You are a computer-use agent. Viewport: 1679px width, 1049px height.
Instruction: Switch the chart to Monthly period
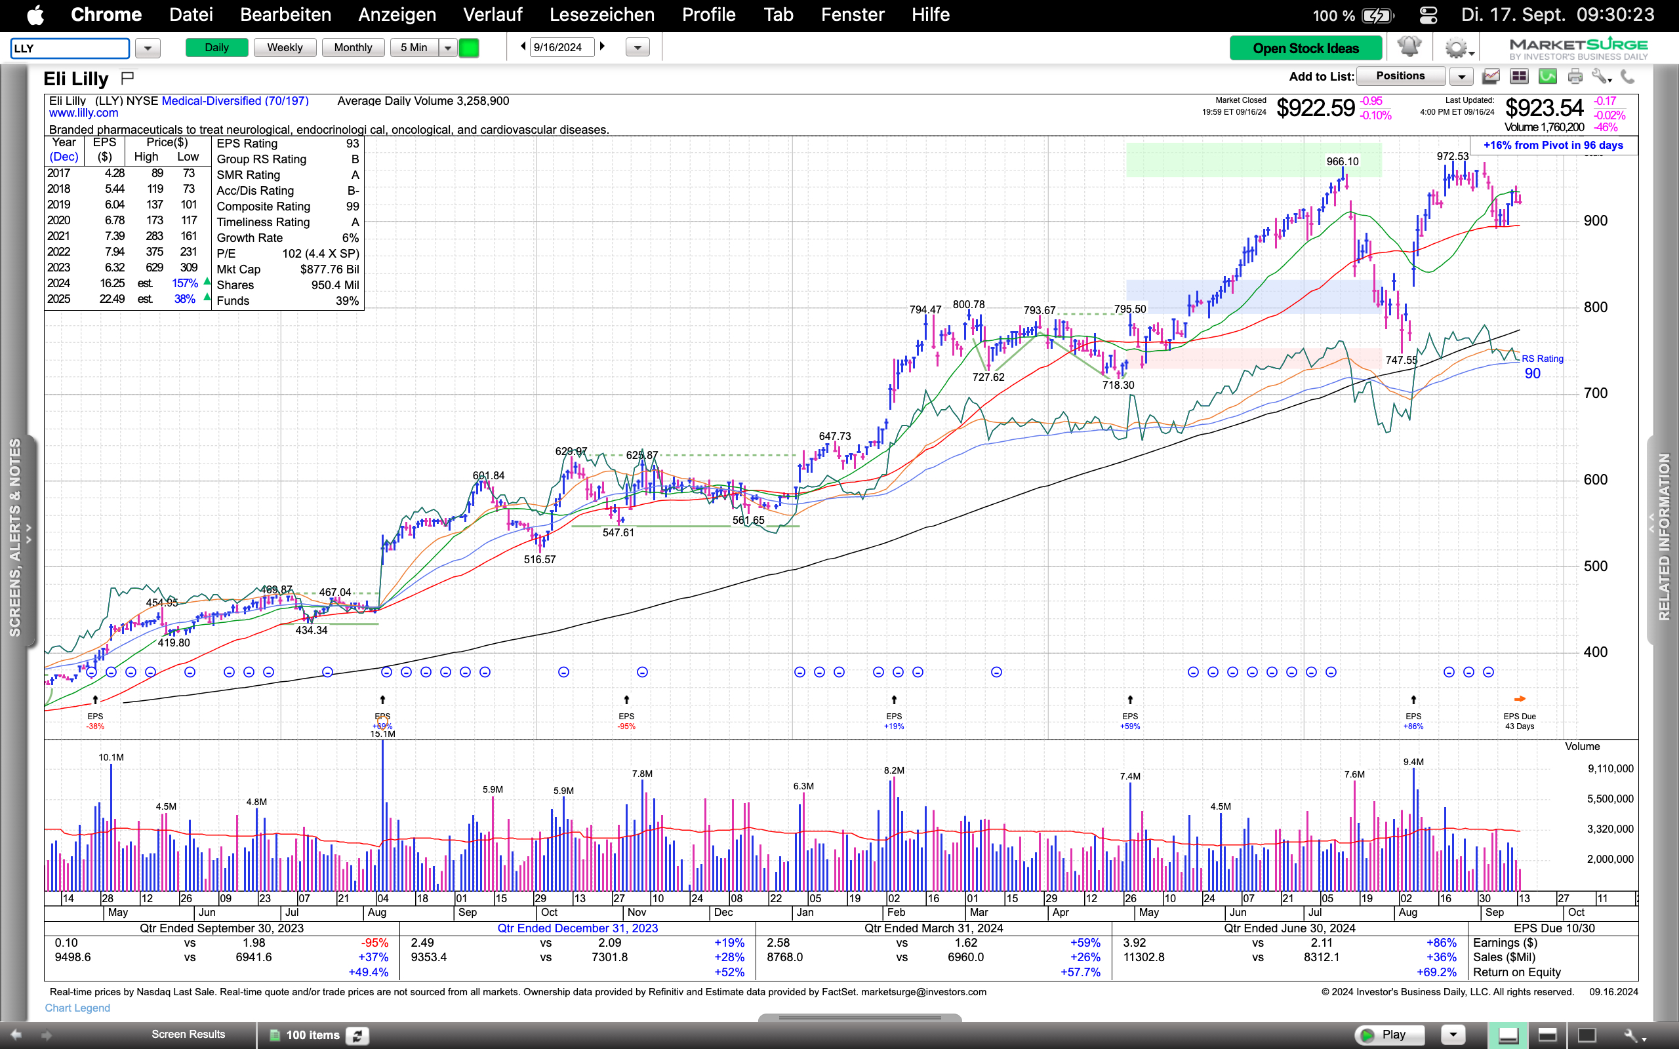352,47
